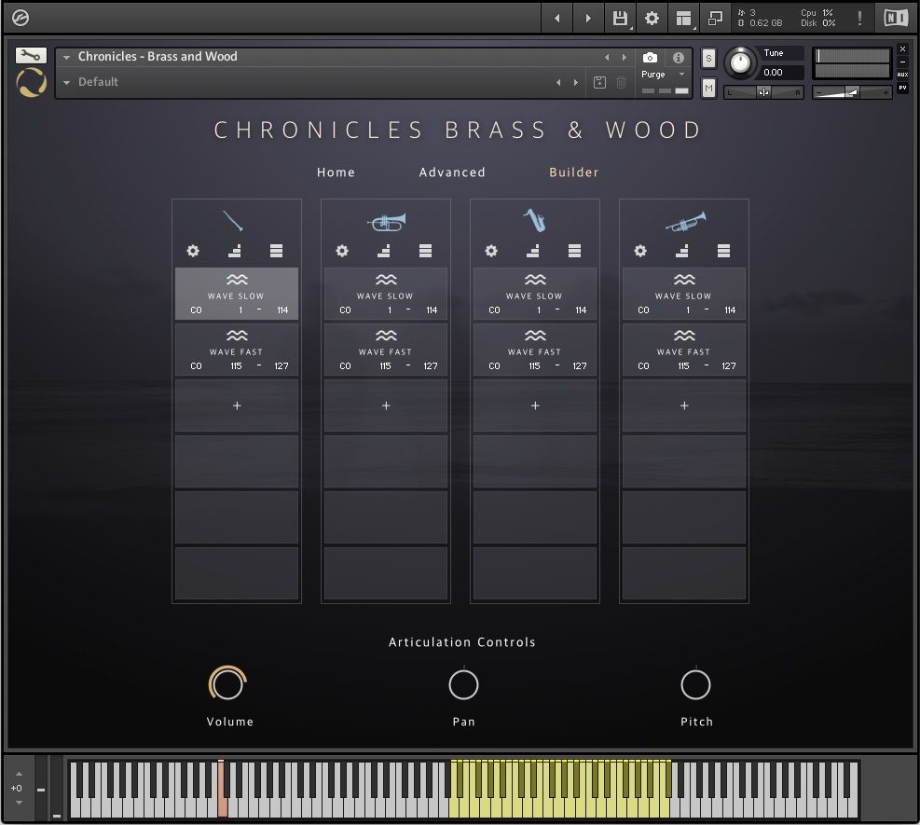This screenshot has width=920, height=825.
Task: Click gear icon under the flute slot
Action: [x=193, y=251]
